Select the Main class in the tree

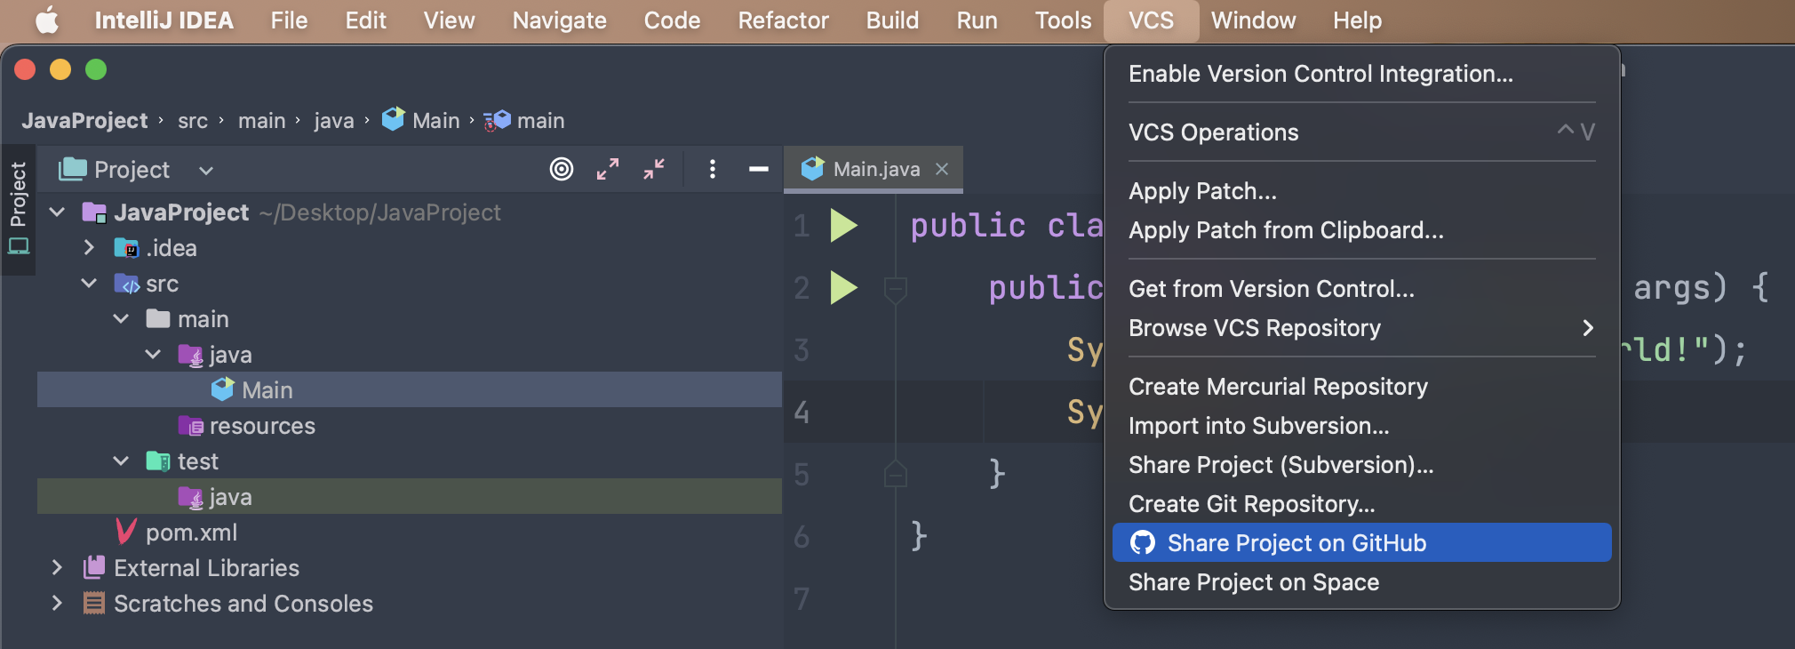(x=410, y=389)
